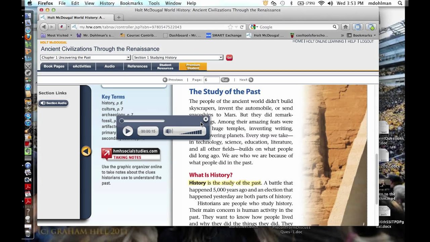Follow the HOLT ONLINE LEARNING link
Image resolution: width=430 pixels, height=242 pixels.
point(325,41)
